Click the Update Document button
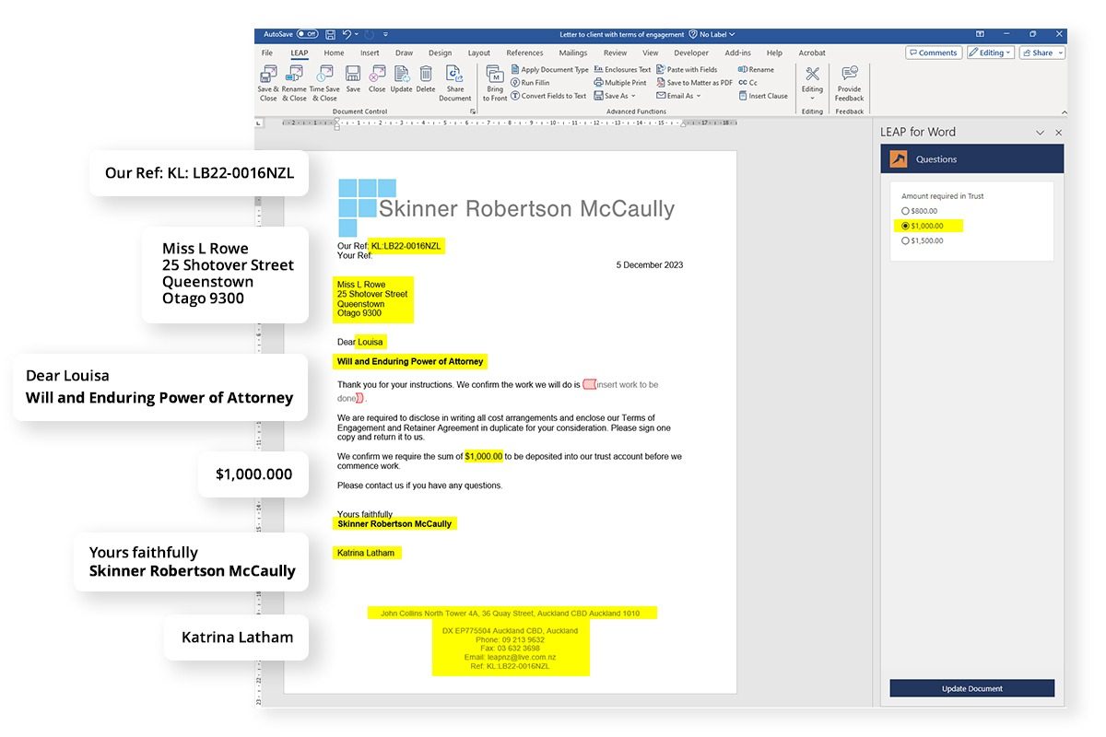This screenshot has height=737, width=1106. tap(971, 688)
